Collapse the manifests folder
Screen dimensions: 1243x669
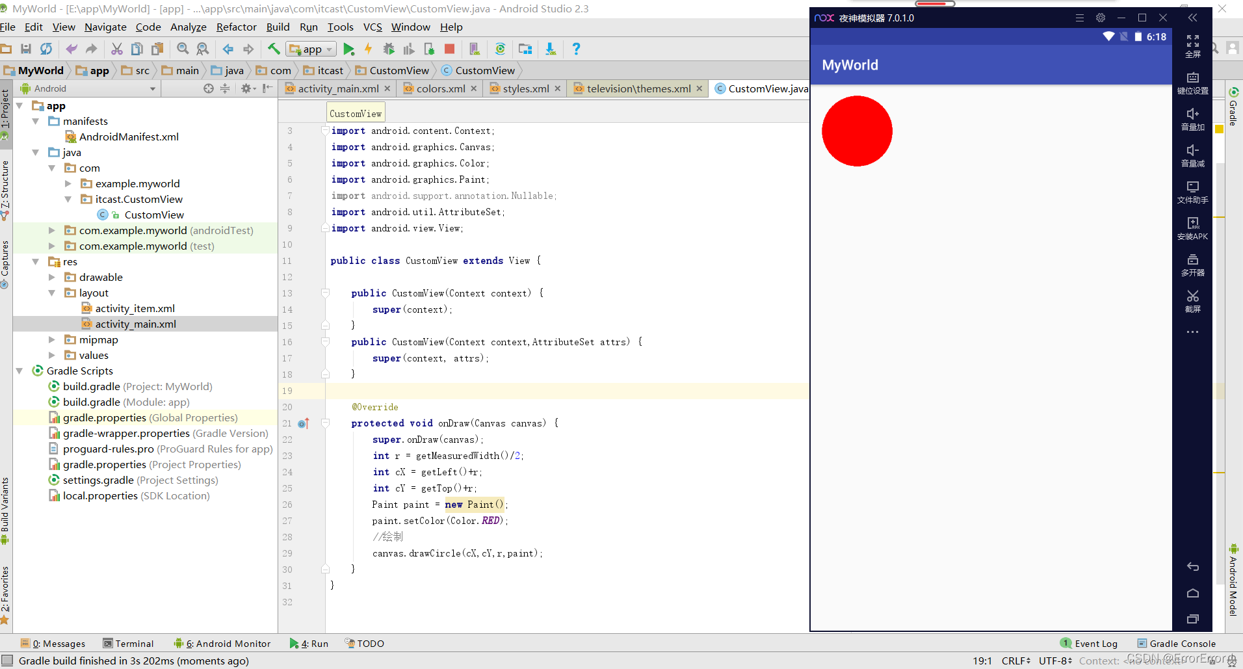pyautogui.click(x=36, y=121)
